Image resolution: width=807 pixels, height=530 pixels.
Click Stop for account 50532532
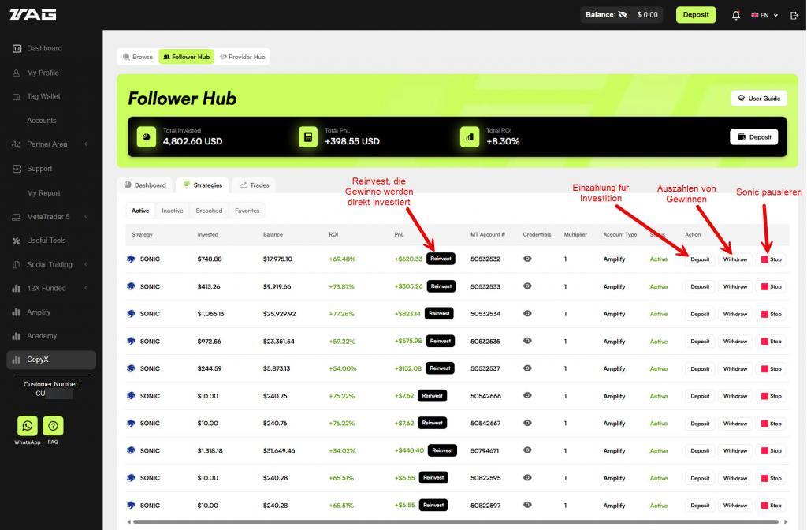pos(771,259)
